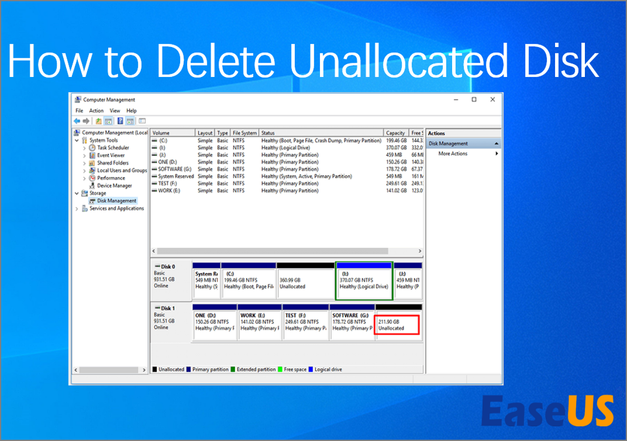
Task: Open the More Actions submenu arrow
Action: pos(497,154)
